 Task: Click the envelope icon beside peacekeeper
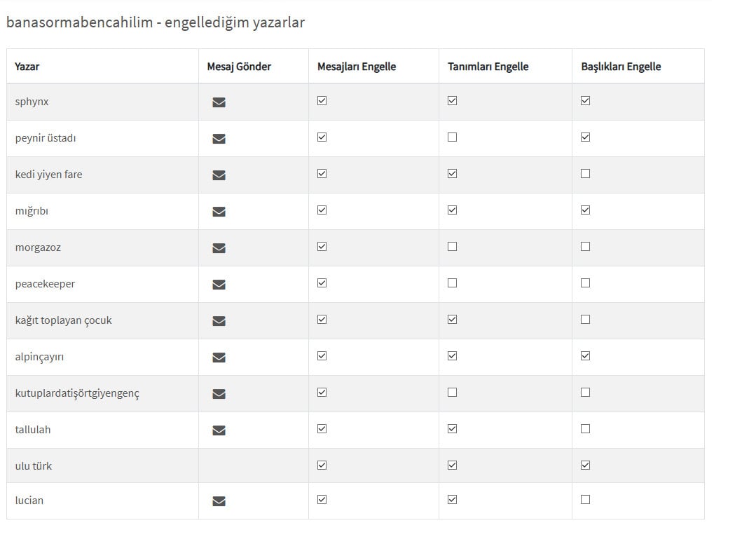[x=219, y=285]
